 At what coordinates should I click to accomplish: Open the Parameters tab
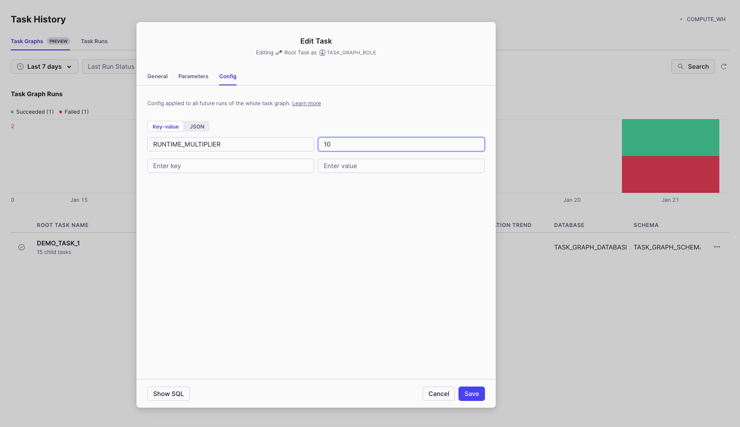coord(193,76)
